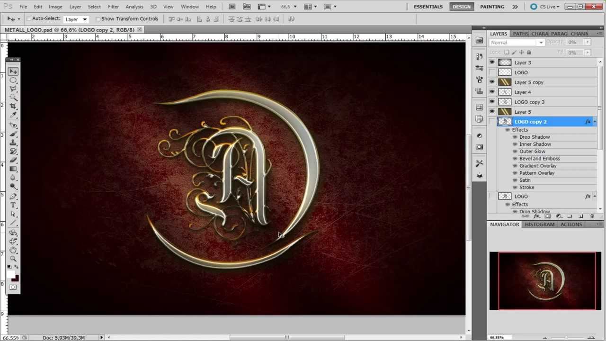This screenshot has height=341, width=606.
Task: Open the Analysis menu
Action: [134, 7]
